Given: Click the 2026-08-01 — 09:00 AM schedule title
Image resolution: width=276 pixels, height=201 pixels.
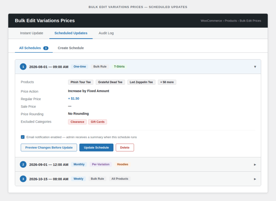Looking at the screenshot, I should point(49,67).
